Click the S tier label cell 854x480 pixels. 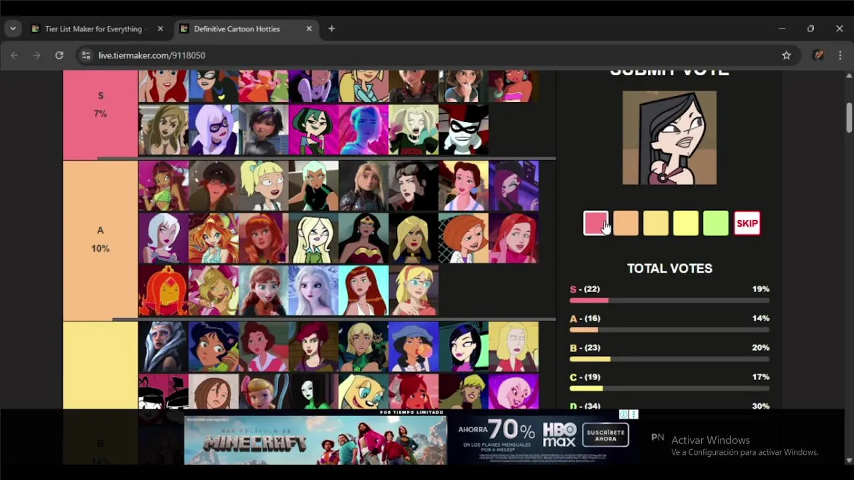pyautogui.click(x=100, y=113)
